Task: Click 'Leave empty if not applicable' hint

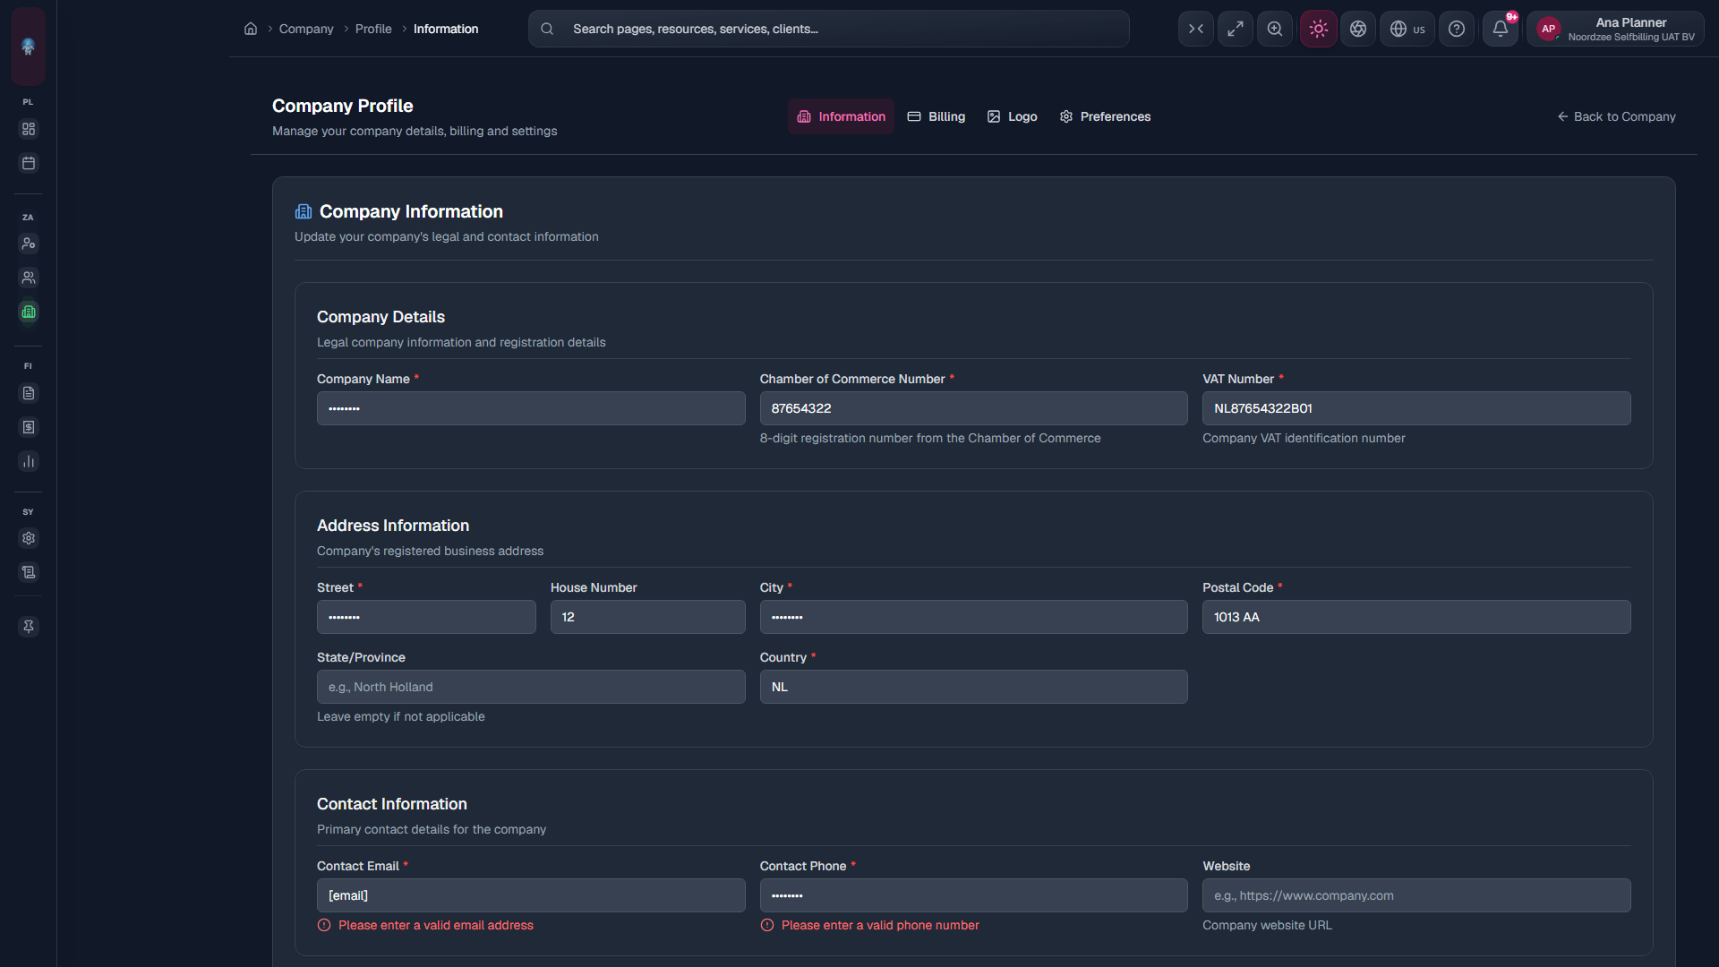Action: point(401,716)
